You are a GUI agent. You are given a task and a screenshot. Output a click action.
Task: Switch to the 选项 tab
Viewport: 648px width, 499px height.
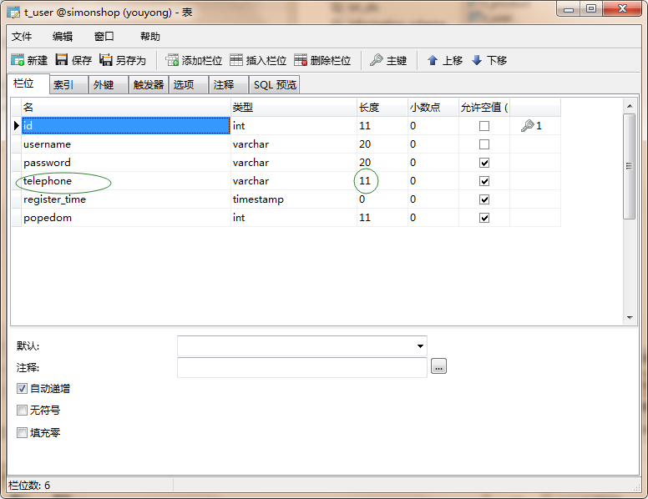pos(188,84)
